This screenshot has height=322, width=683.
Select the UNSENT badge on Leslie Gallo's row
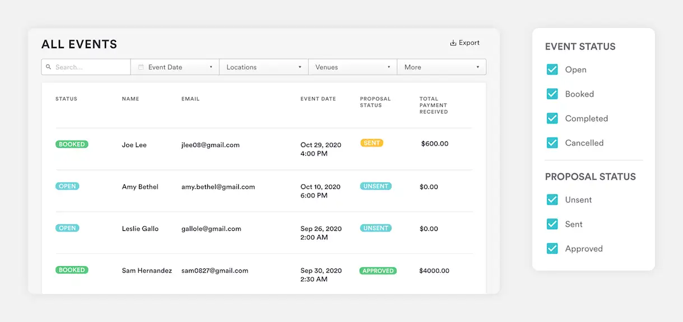click(x=375, y=228)
